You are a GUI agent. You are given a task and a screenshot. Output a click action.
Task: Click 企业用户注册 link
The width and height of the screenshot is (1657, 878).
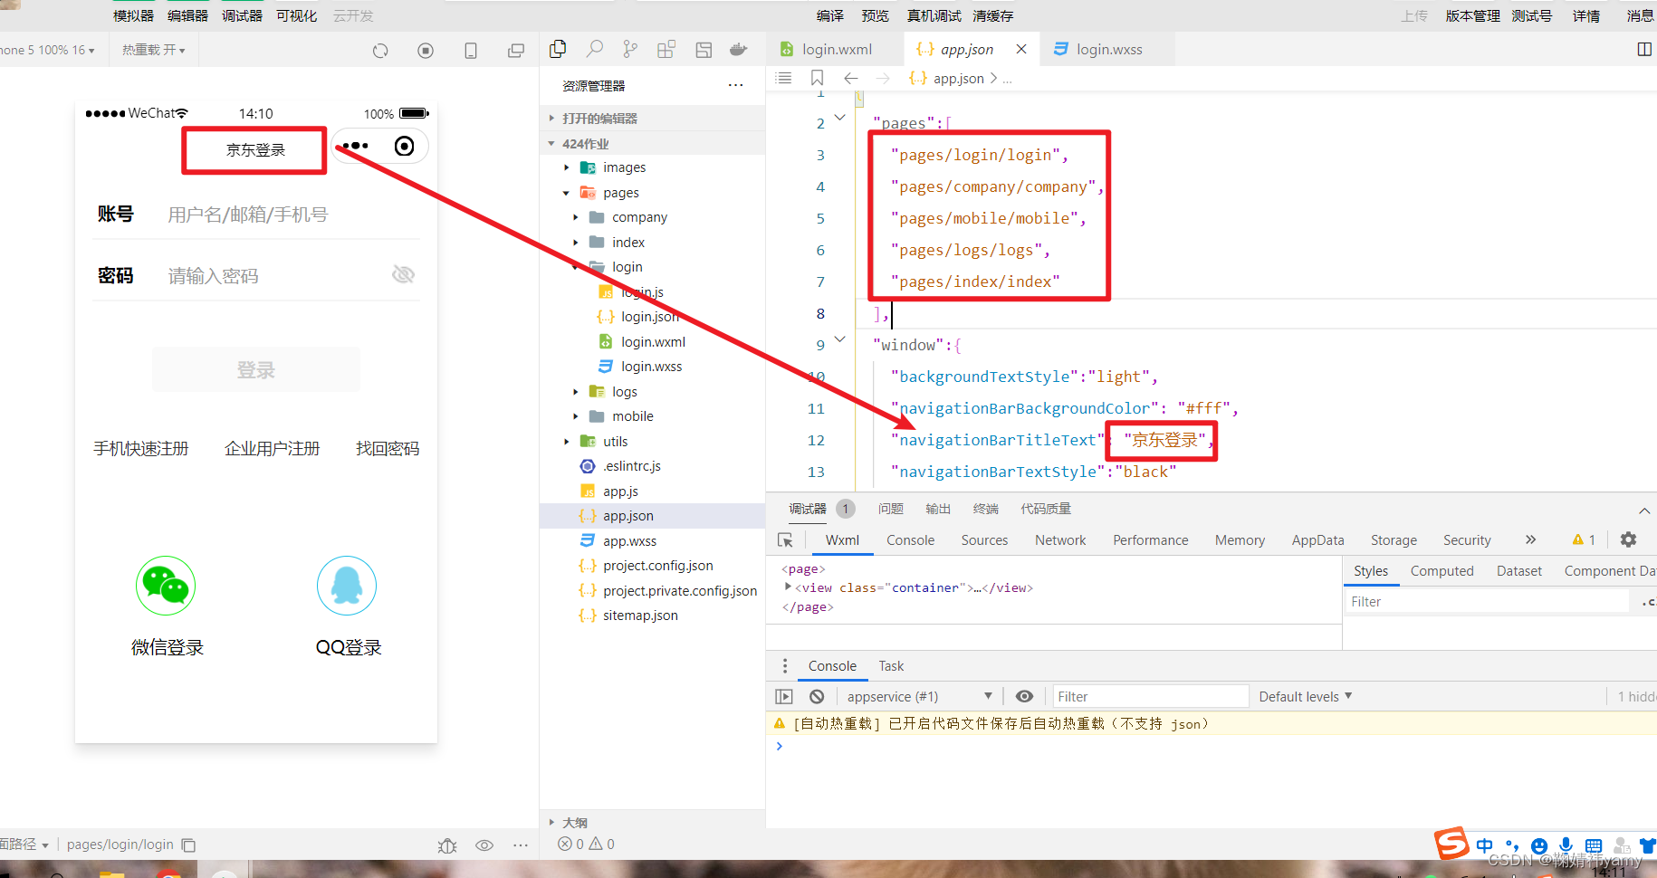pyautogui.click(x=273, y=449)
